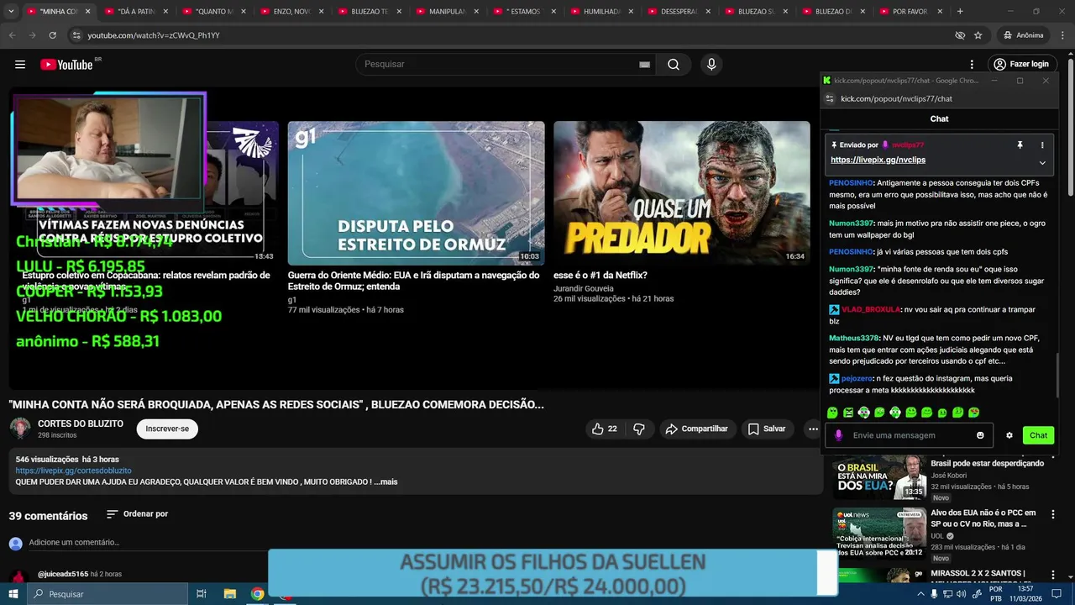
Task: Open livepix.gg/cortesdobluzito description link
Action: (x=73, y=471)
